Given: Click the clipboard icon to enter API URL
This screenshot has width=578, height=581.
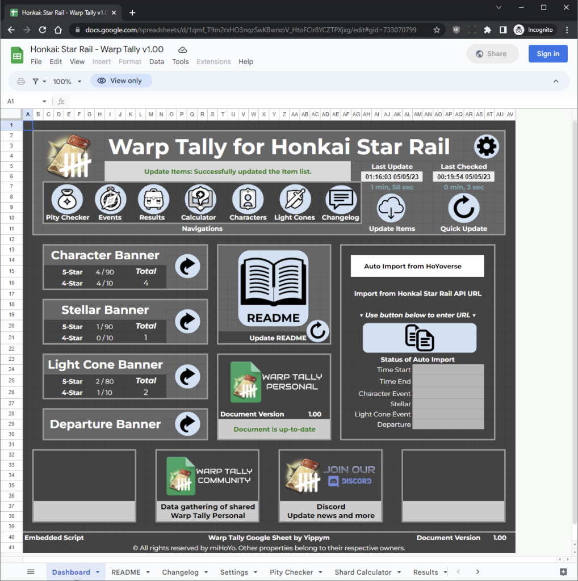Looking at the screenshot, I should pos(418,338).
